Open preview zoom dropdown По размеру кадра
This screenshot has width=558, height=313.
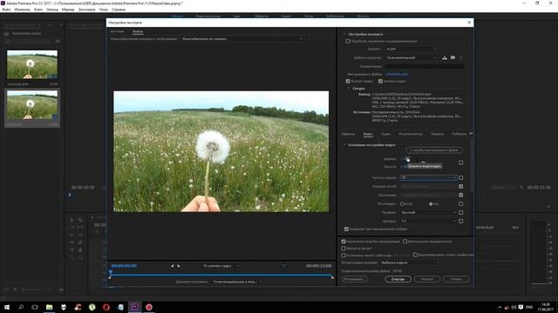221,266
